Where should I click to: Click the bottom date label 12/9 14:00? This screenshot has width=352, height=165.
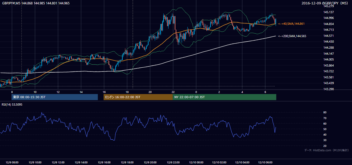(81, 163)
